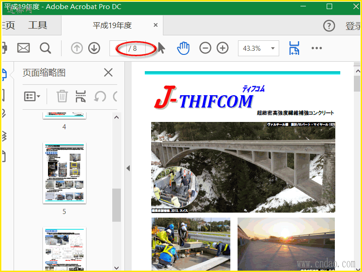The image size is (362, 272).
Task: Click the 登录 sign-in button
Action: [x=353, y=26]
